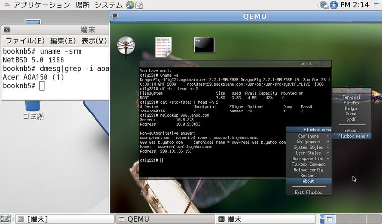
Task: Click '/dev/da0s1a' in fstab output
Action: [152, 111]
